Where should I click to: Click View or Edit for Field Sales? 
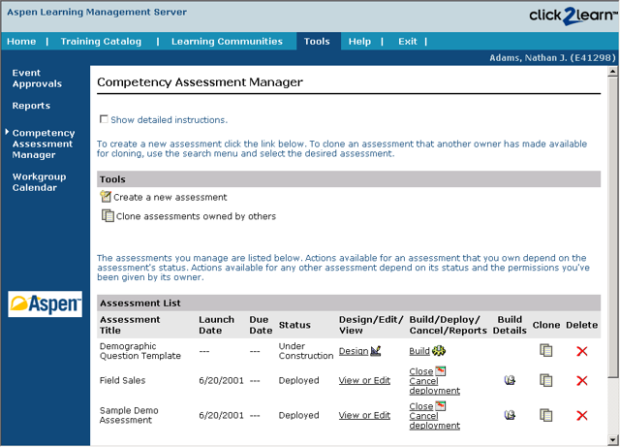[x=364, y=380]
